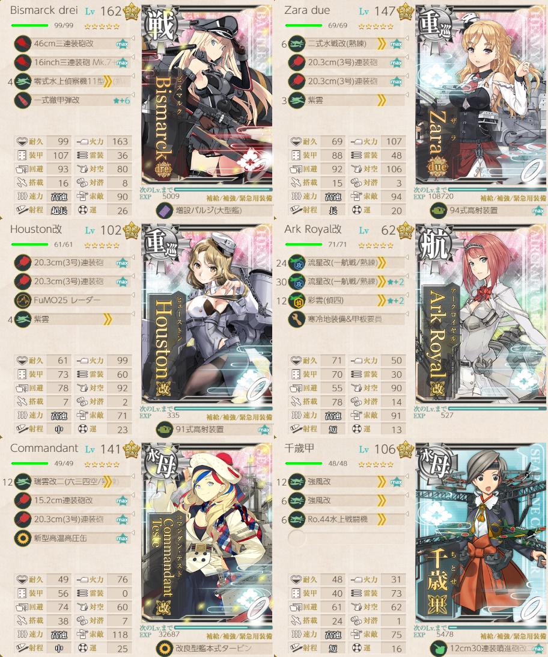Click the Bismarck drei ship card image

207,95
